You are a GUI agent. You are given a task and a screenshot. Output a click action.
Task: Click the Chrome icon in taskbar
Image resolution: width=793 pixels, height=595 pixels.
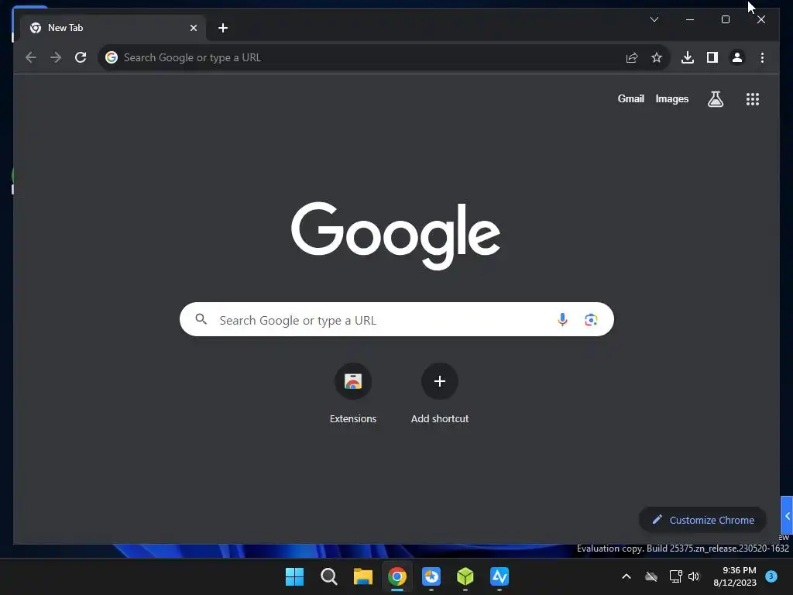click(x=397, y=576)
